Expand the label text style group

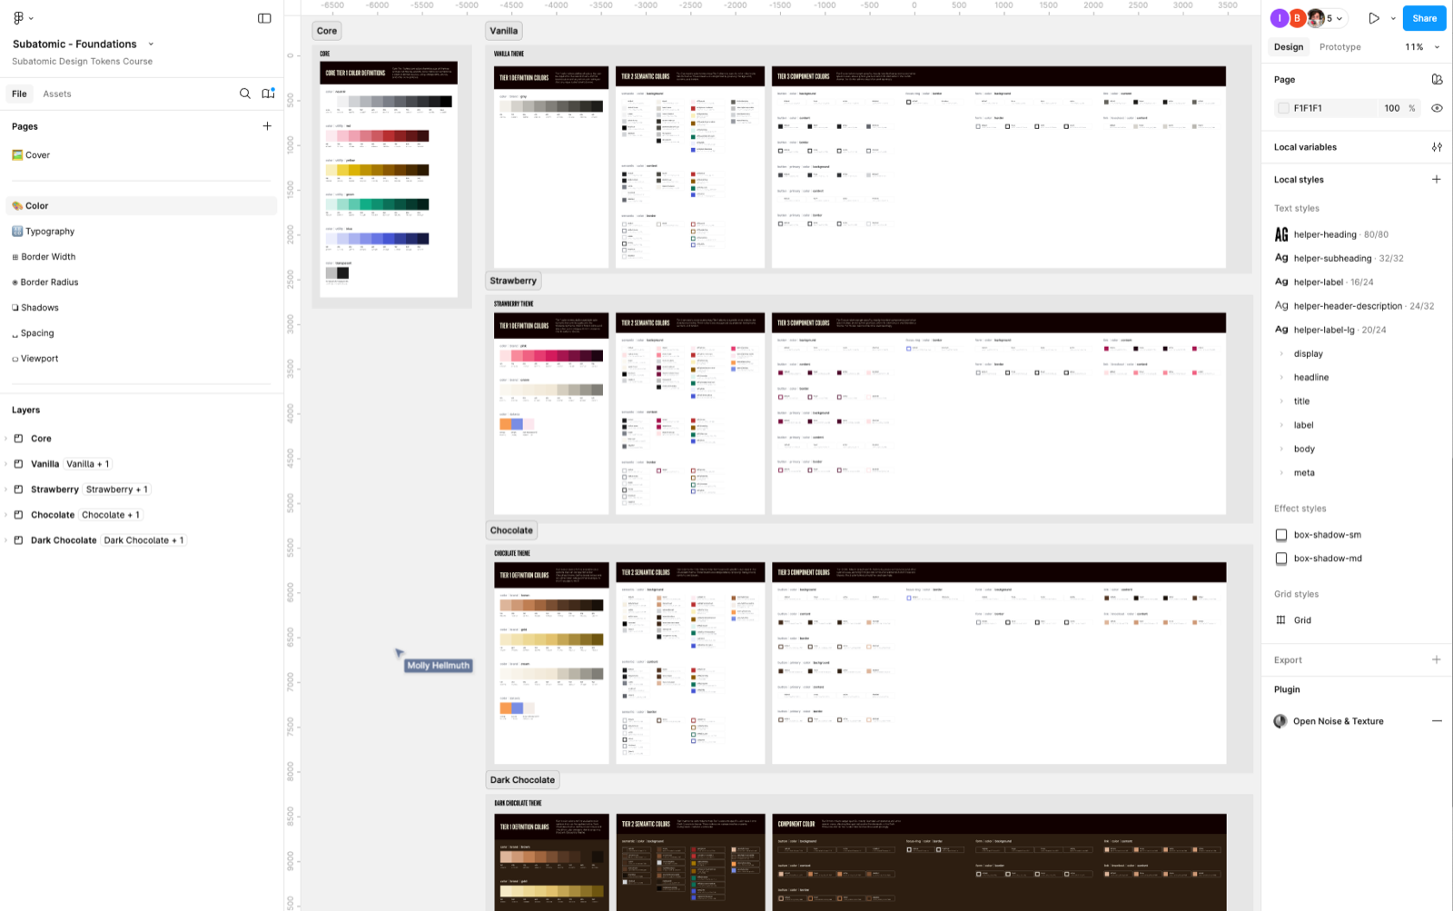coord(1282,425)
